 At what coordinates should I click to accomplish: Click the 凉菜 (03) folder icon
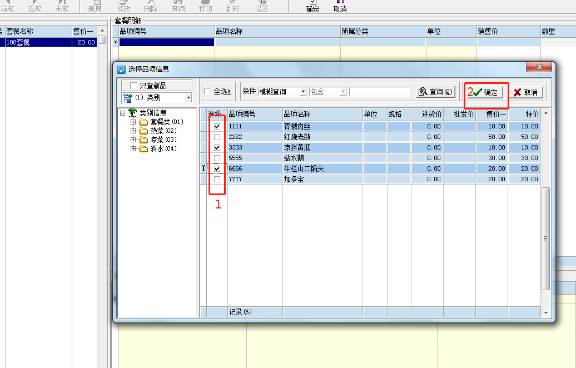(143, 140)
